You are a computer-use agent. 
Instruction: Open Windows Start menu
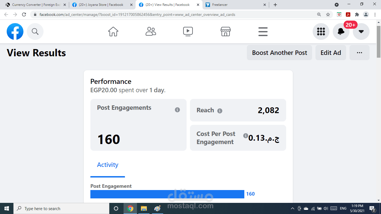pos(7,208)
